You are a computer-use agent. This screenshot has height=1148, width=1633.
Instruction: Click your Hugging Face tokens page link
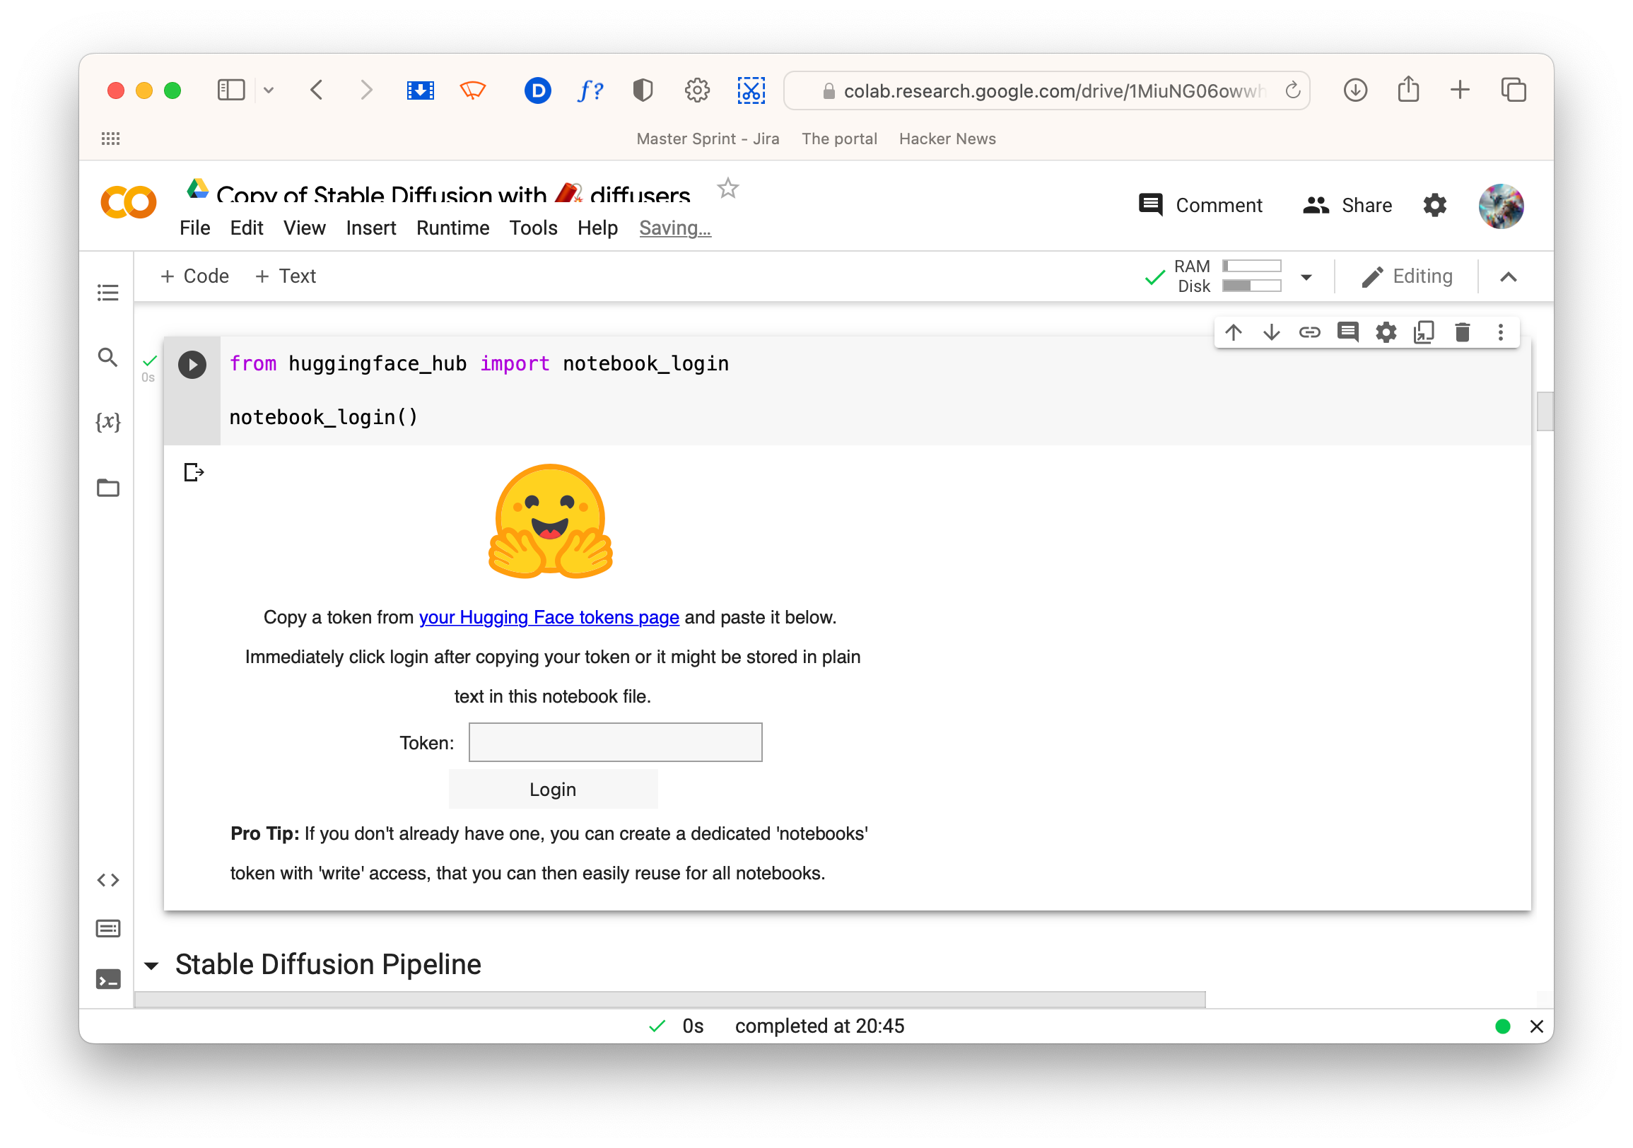pos(549,616)
